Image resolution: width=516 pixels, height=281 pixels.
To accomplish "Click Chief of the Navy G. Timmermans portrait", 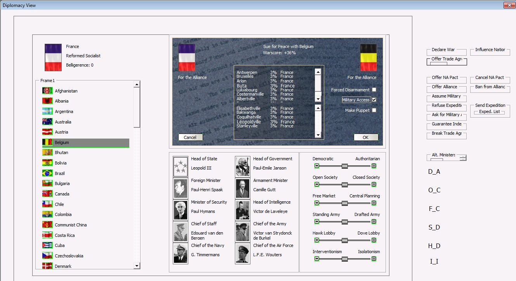I will 180,253.
